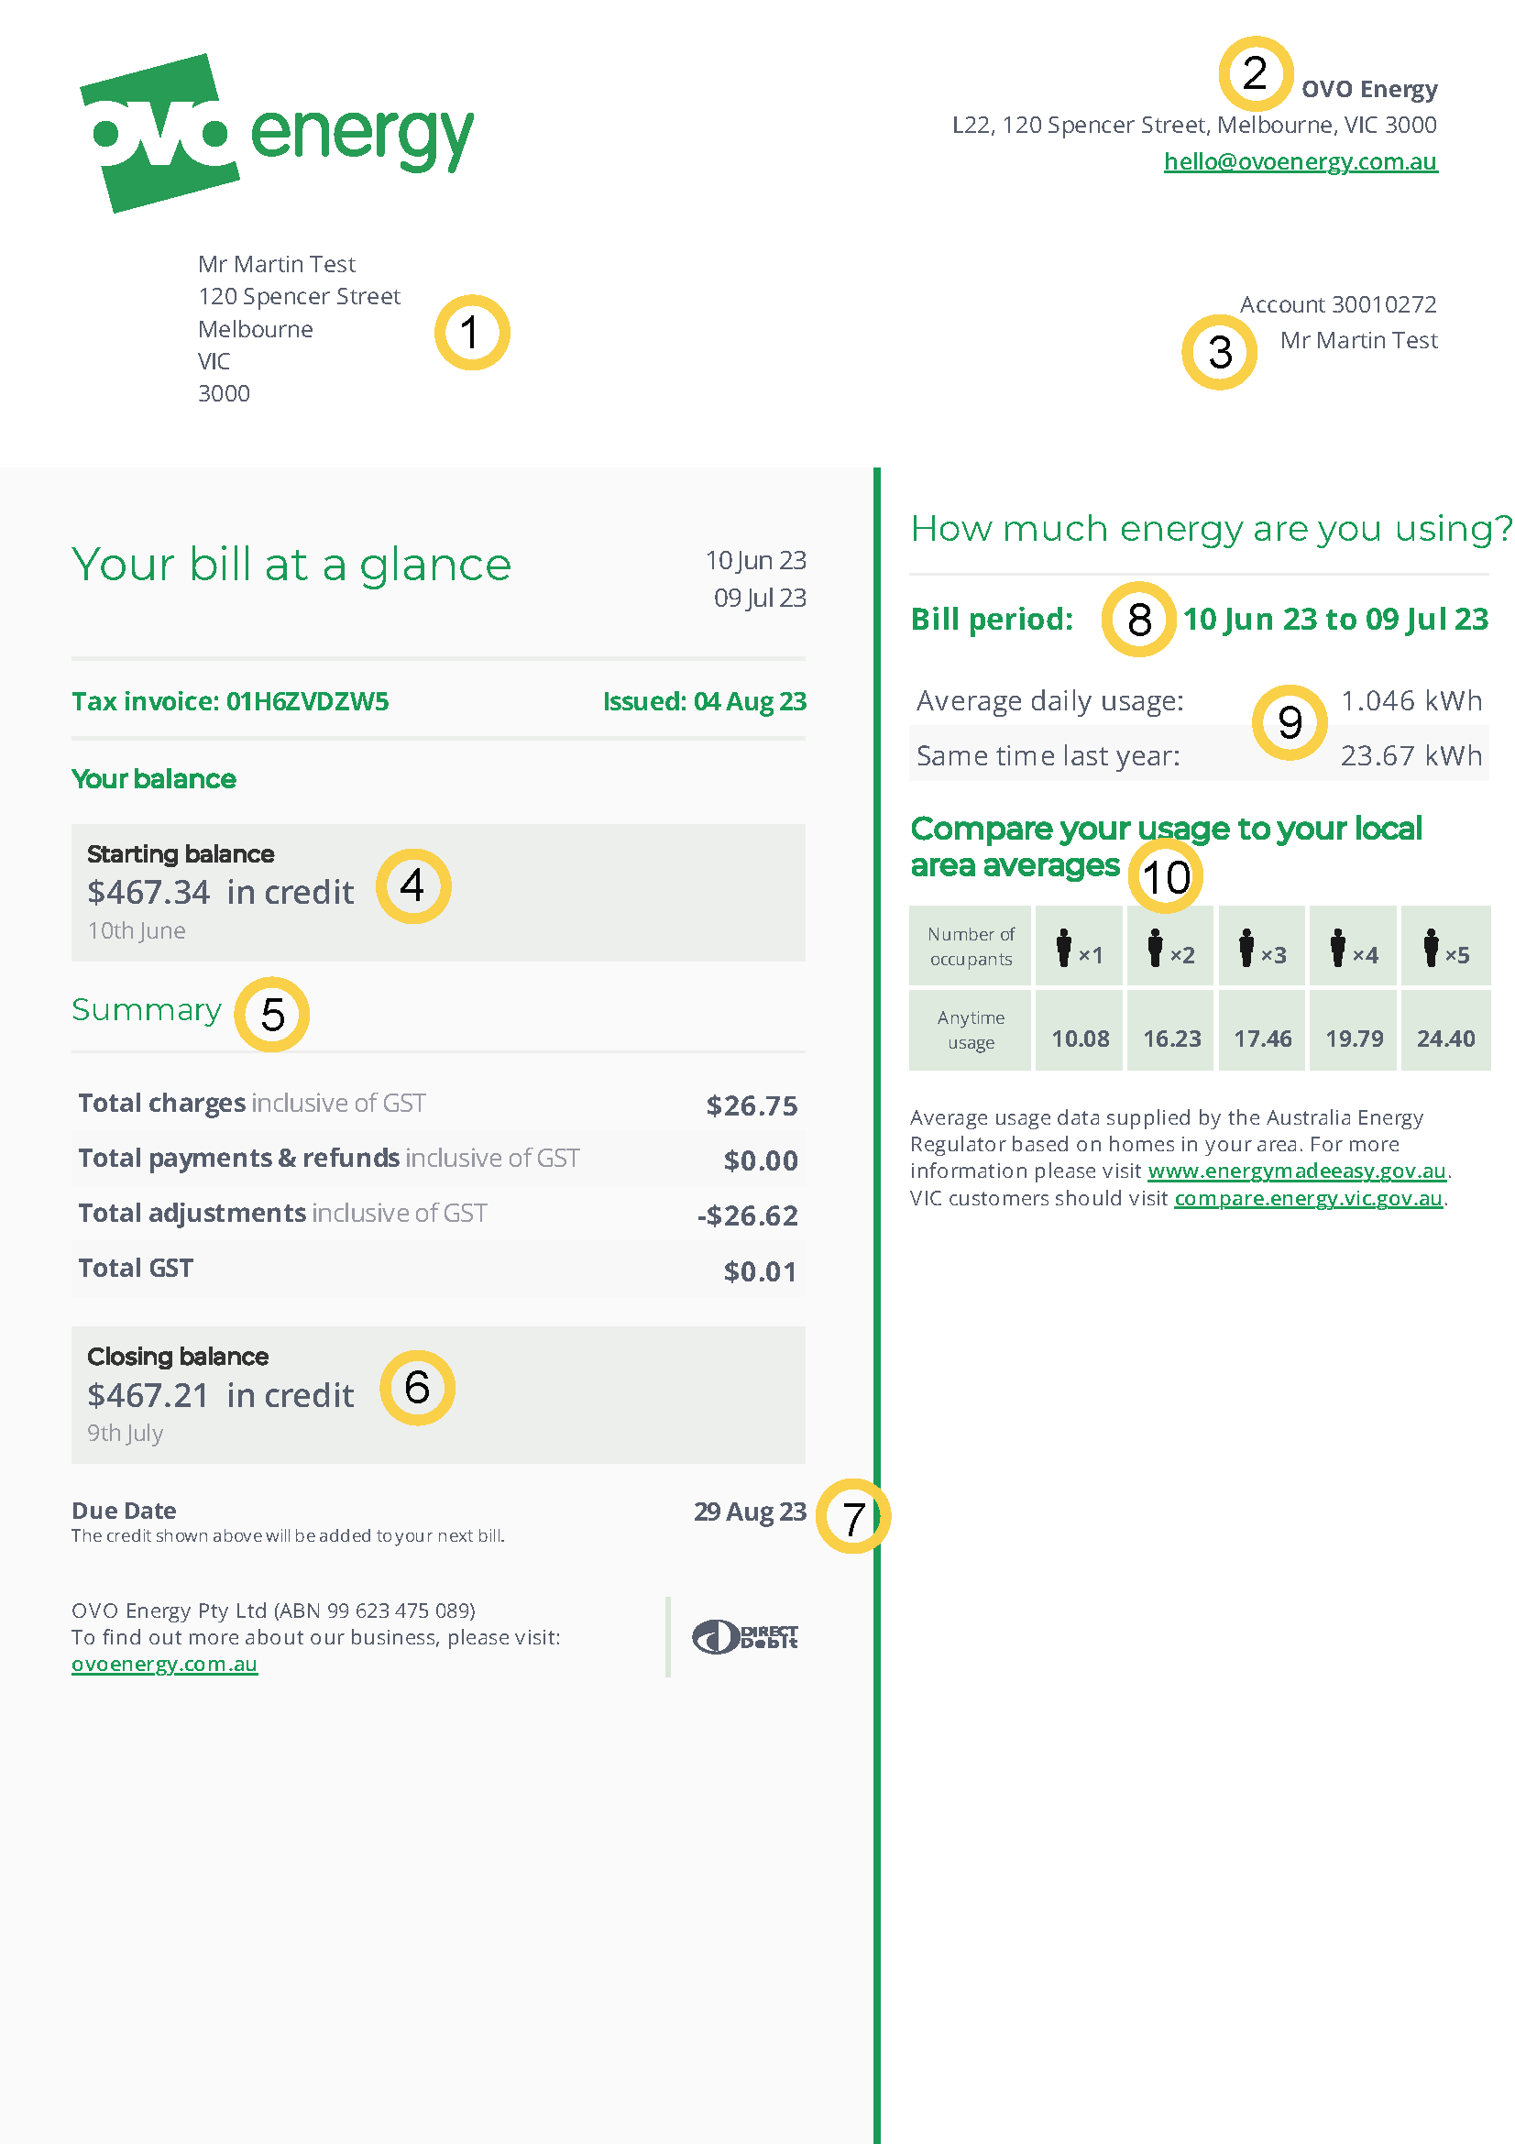The image size is (1515, 2144).
Task: Open the compare.energy.vic.gov.au link
Action: coord(1308,1198)
